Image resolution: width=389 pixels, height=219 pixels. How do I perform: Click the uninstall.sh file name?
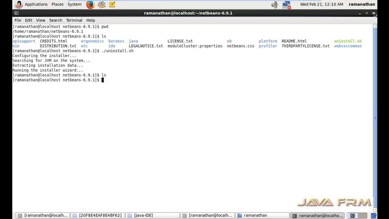[x=348, y=41]
